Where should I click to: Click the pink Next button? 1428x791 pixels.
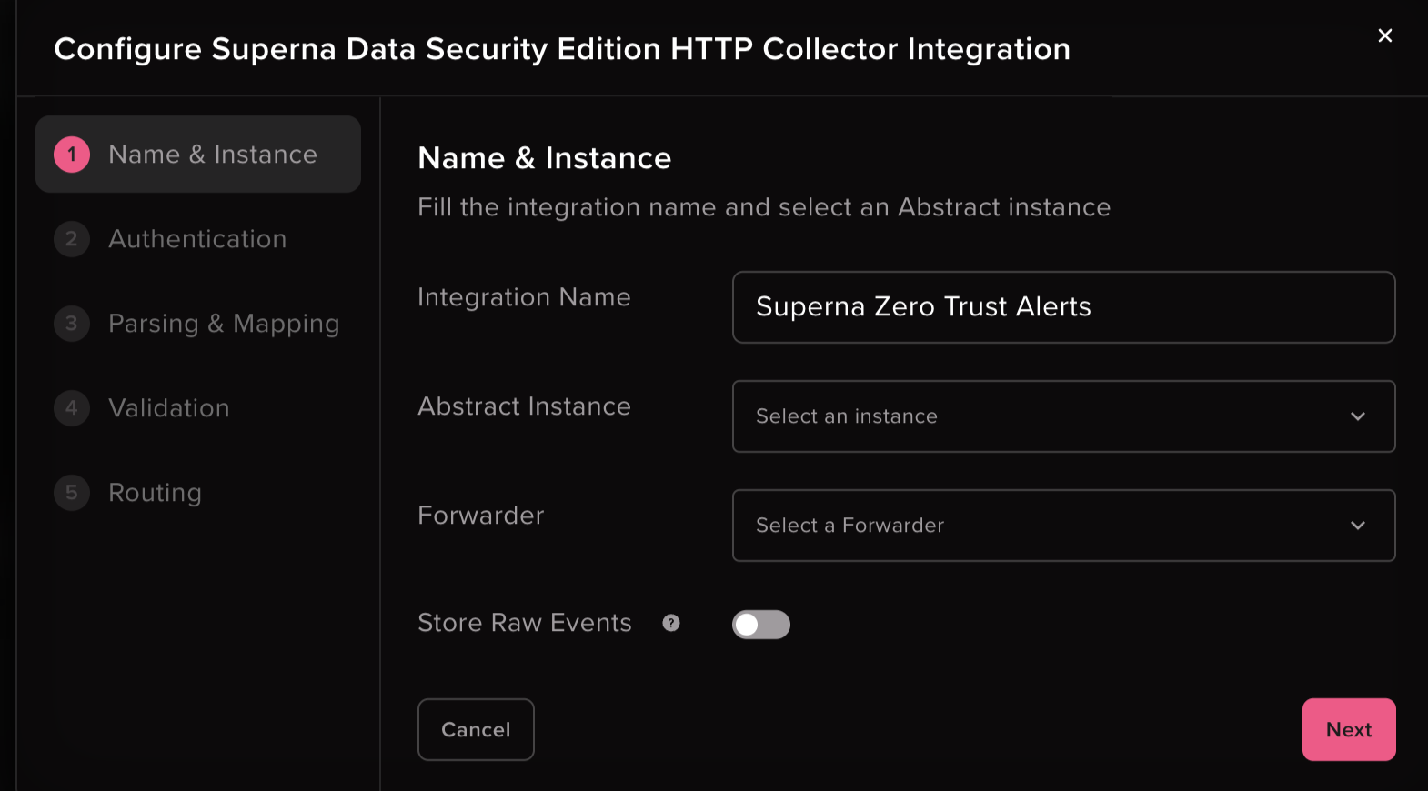(1349, 729)
